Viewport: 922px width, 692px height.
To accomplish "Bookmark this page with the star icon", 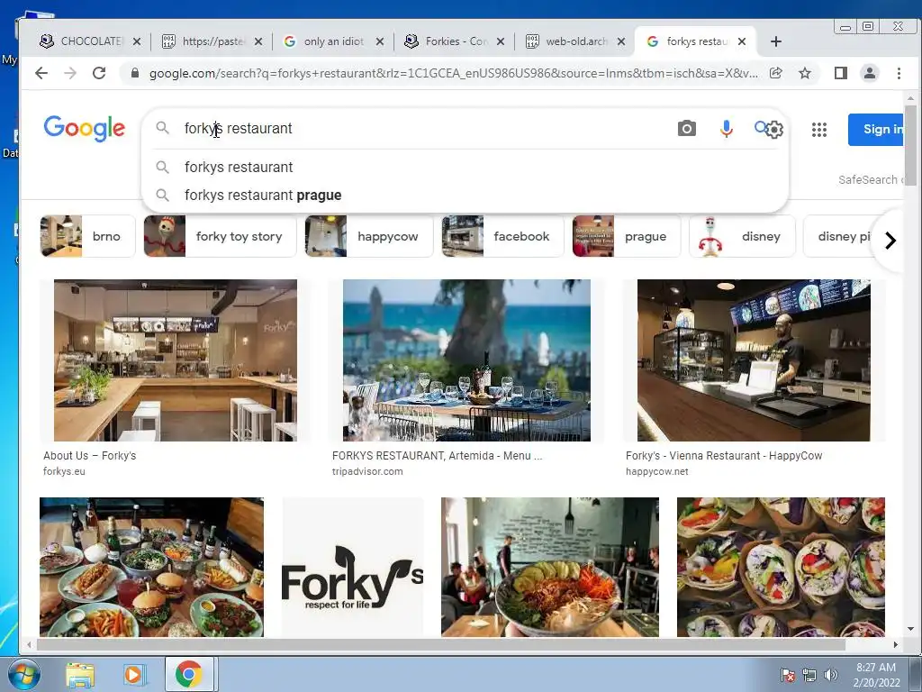I will 805,73.
